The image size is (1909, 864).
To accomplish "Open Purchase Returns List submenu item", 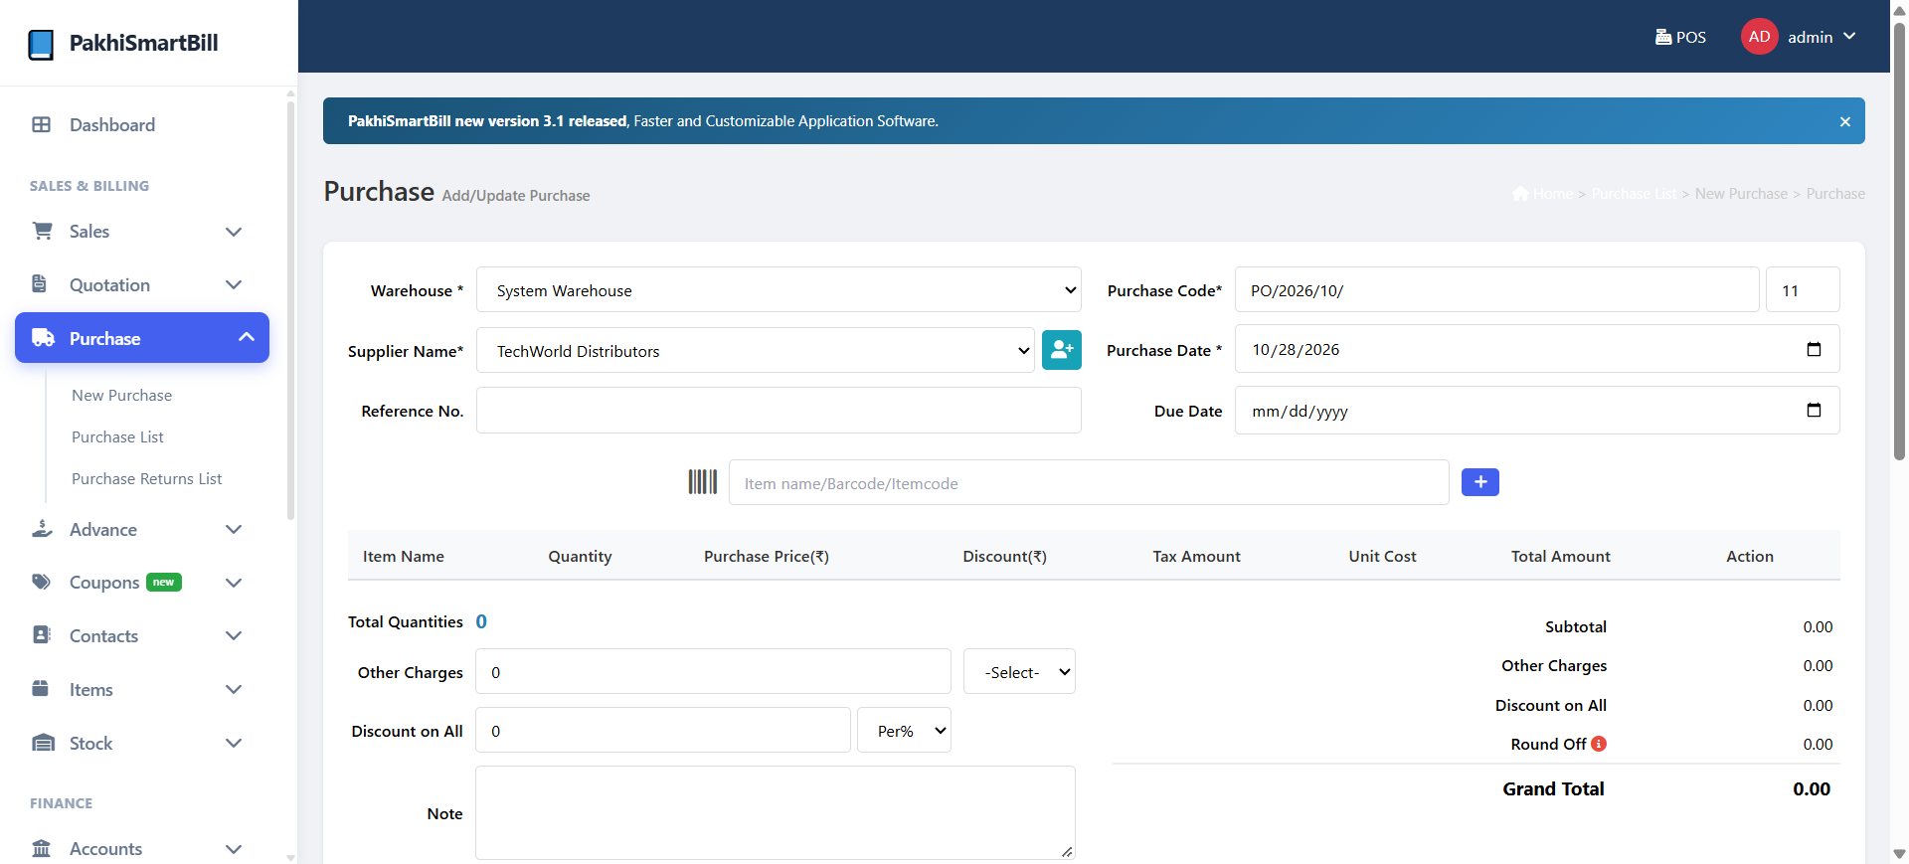I will click(147, 479).
